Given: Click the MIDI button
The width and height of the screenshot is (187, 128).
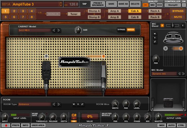Looking at the screenshot, I should (162, 125).
